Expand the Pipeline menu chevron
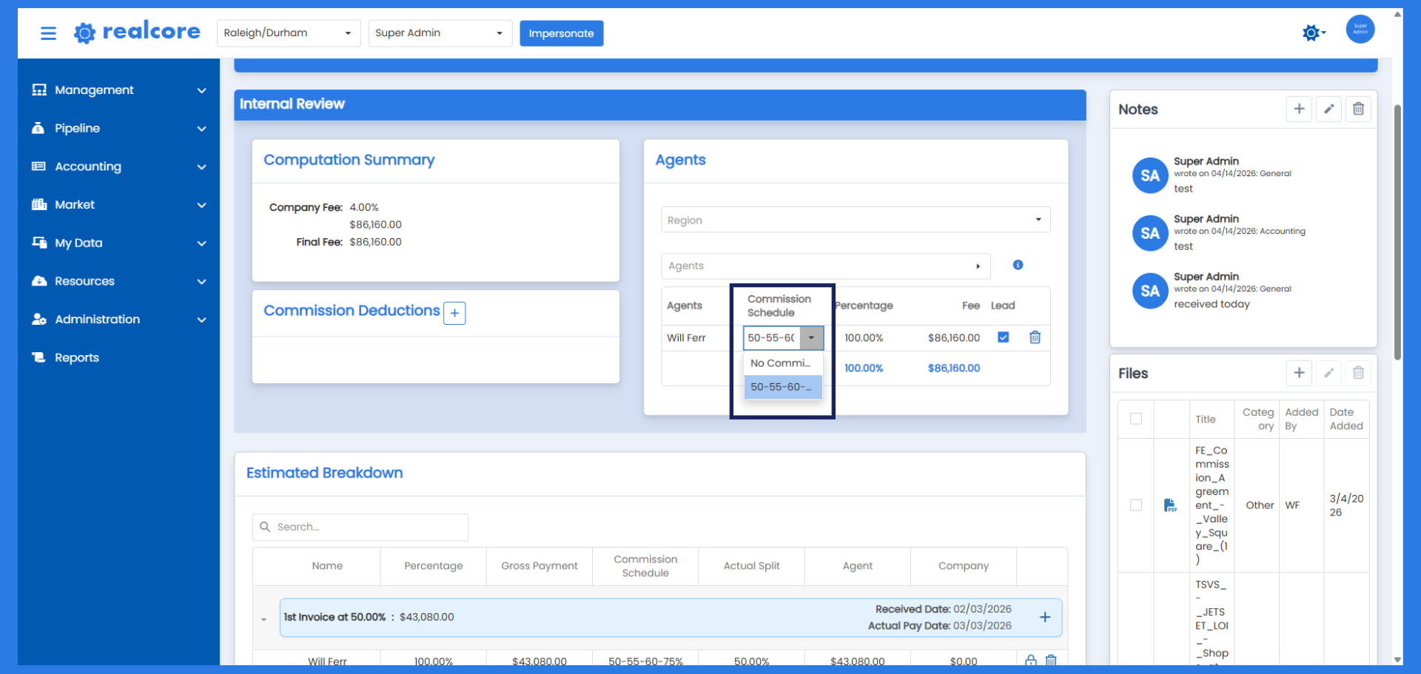 [x=201, y=129]
